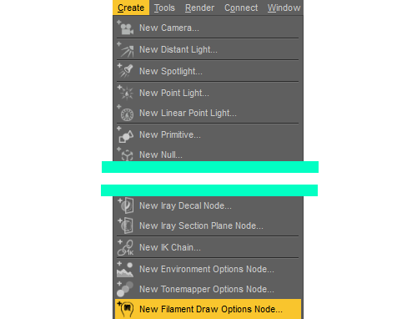Click the Iray Section Plane Node icon

click(x=125, y=225)
